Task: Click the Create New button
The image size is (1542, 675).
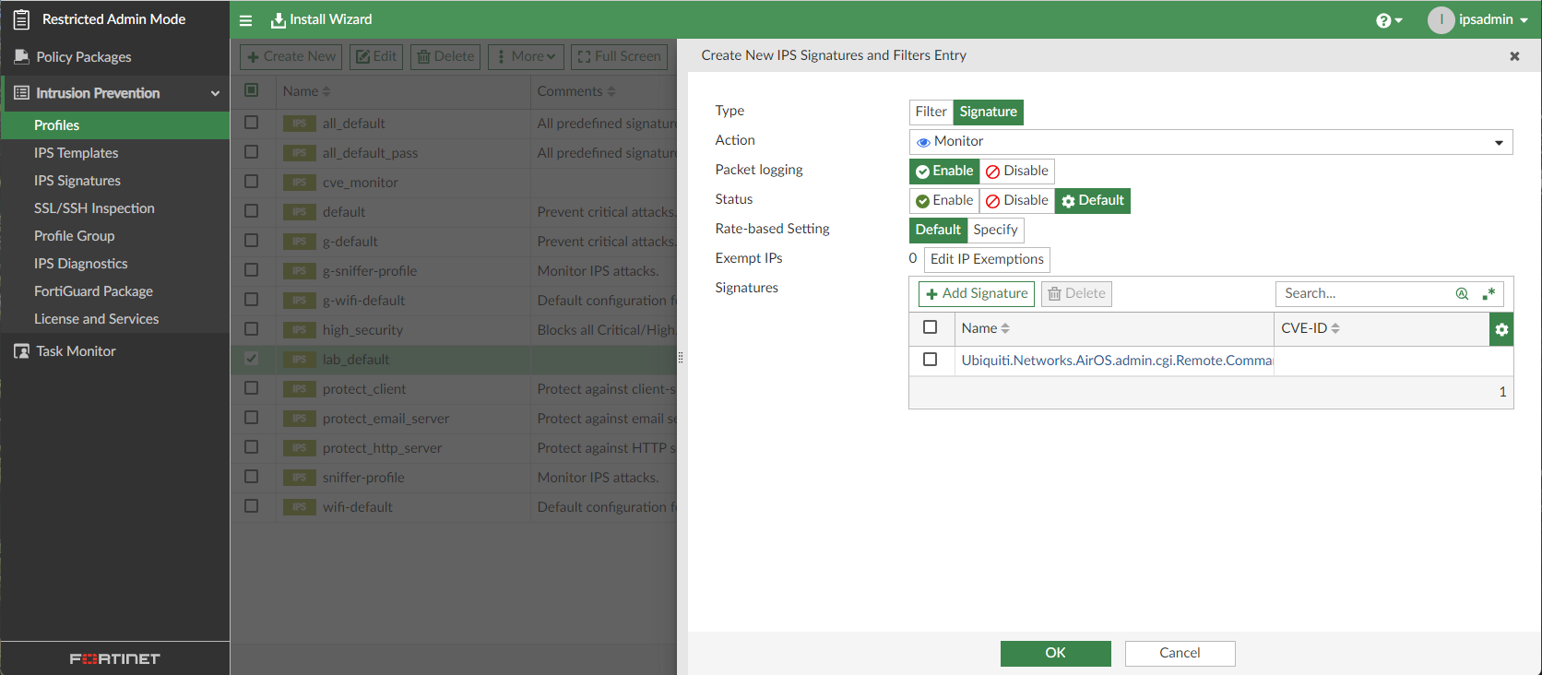Action: click(291, 56)
